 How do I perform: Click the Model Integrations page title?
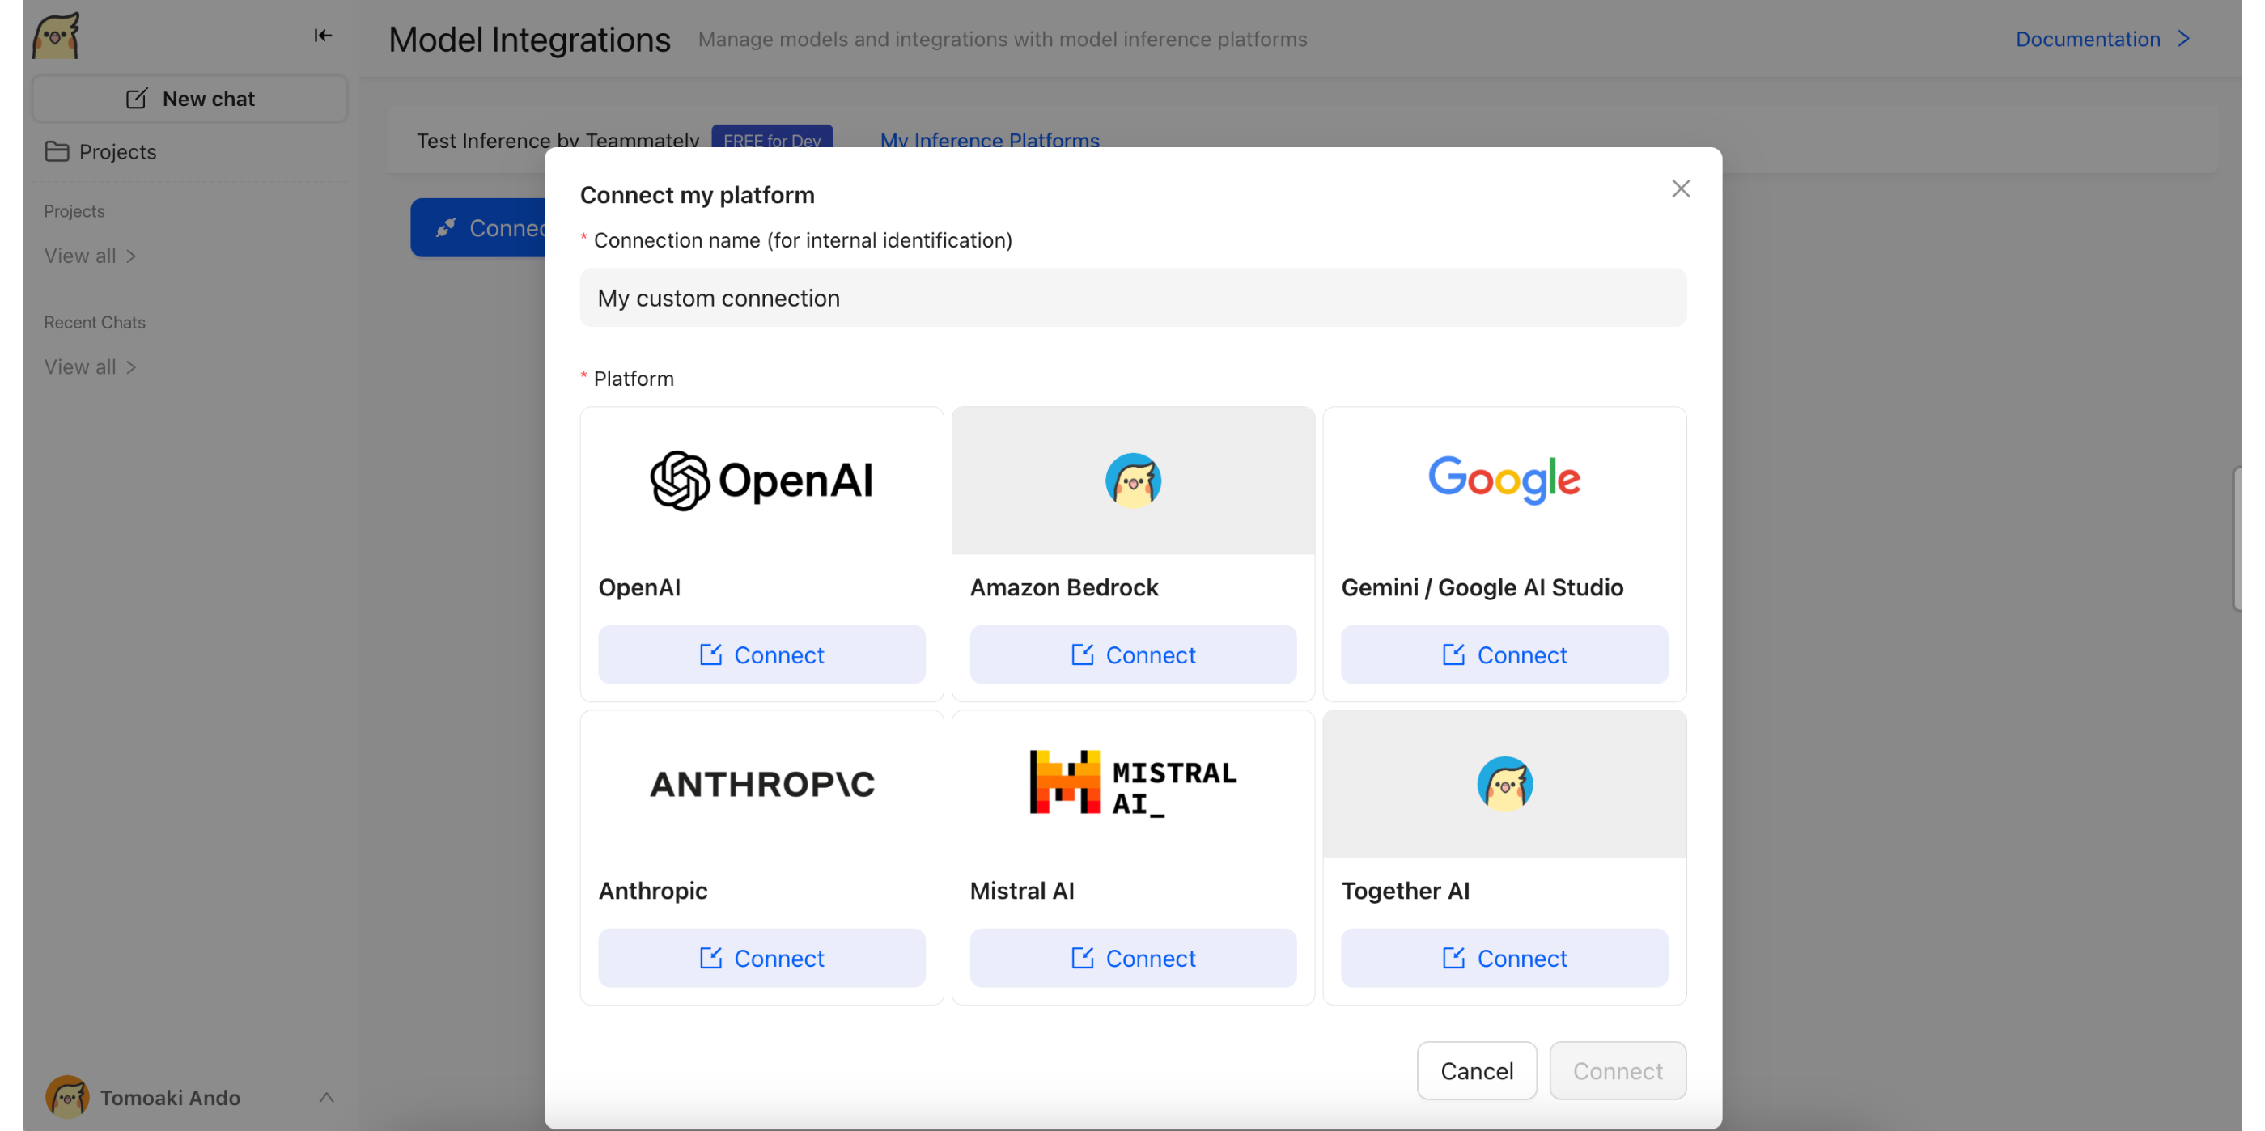(x=529, y=39)
